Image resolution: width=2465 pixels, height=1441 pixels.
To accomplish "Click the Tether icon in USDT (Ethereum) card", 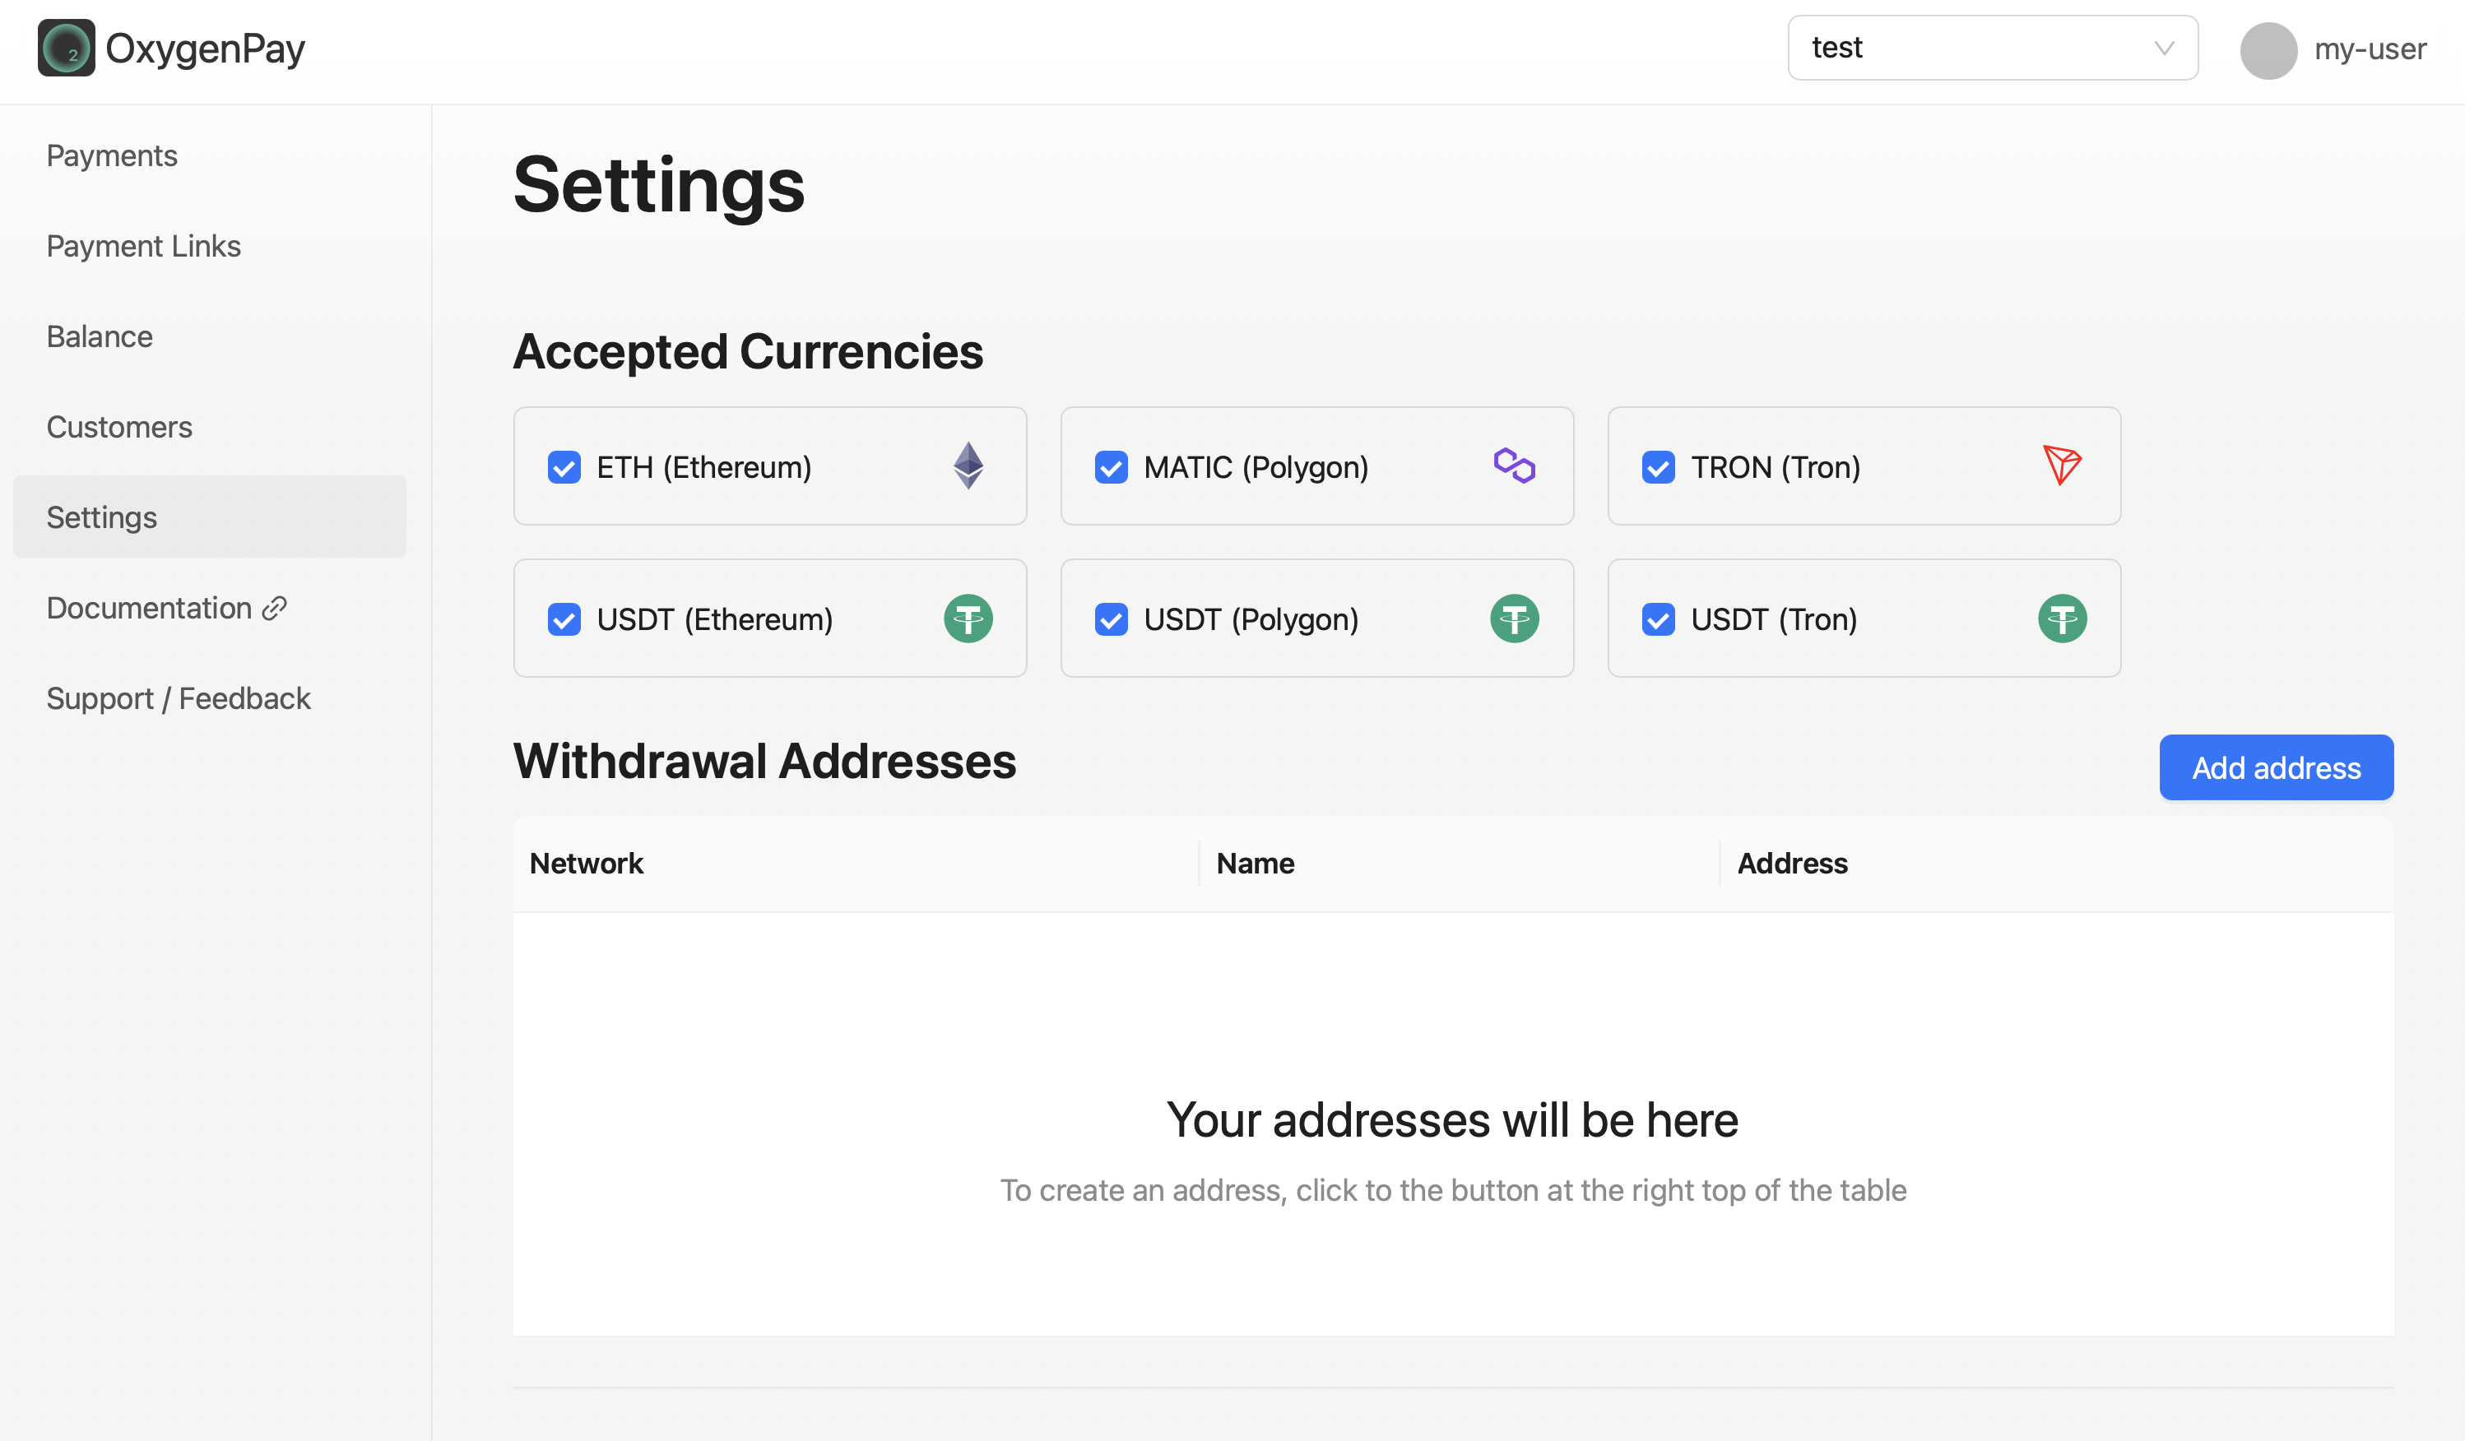I will 968,618.
